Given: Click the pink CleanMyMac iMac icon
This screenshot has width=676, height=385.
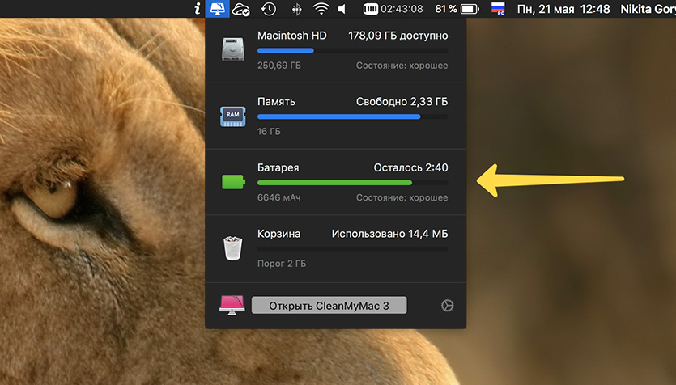Looking at the screenshot, I should (232, 305).
